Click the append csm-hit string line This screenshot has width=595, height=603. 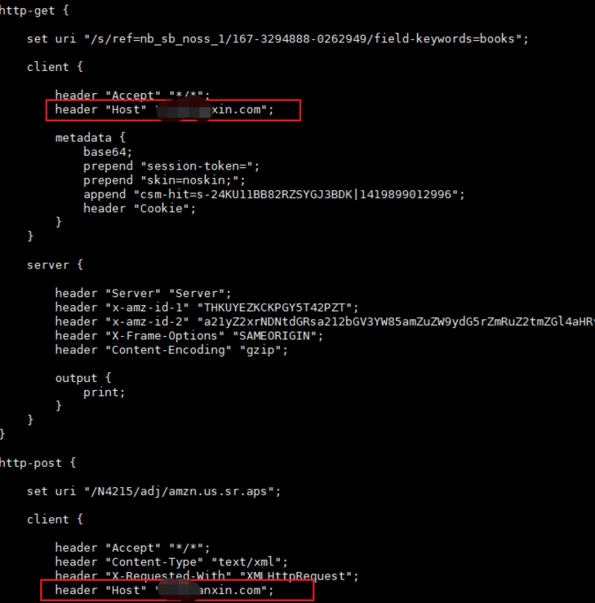click(274, 194)
